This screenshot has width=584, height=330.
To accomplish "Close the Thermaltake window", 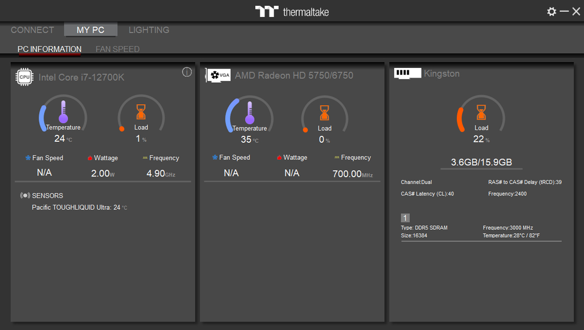I will (576, 12).
